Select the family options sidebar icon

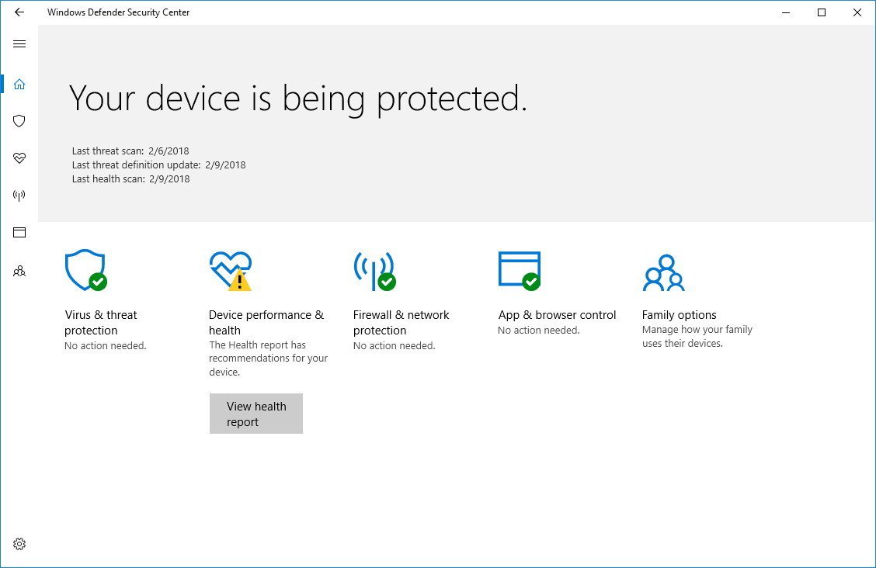pyautogui.click(x=19, y=270)
